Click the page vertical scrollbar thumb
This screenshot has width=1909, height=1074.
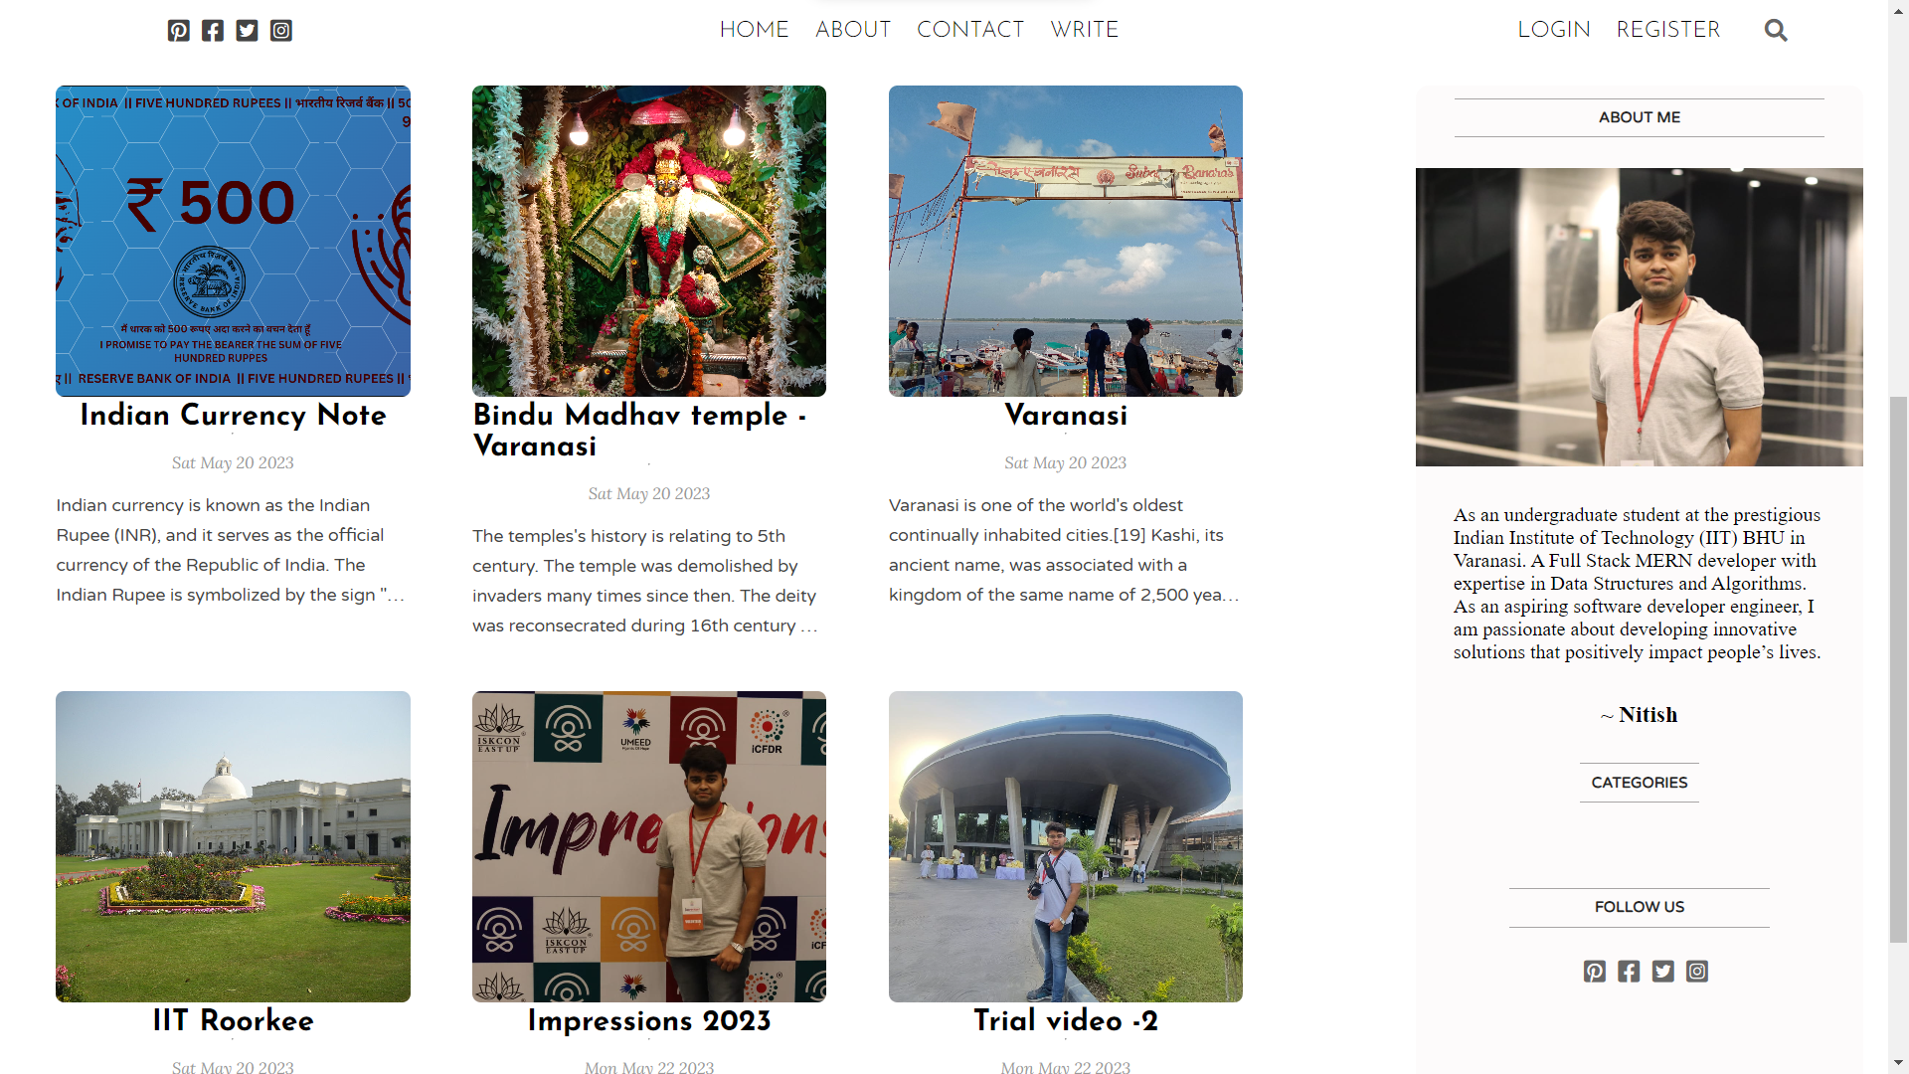click(x=1898, y=668)
